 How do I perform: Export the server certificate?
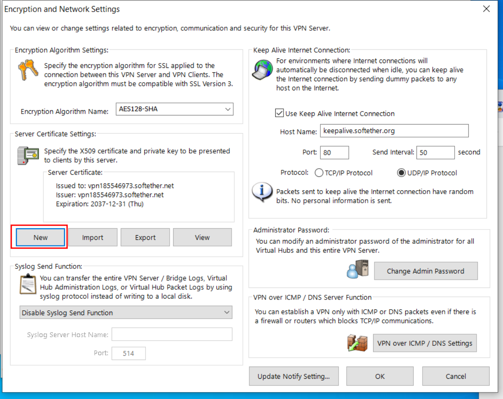pyautogui.click(x=145, y=237)
